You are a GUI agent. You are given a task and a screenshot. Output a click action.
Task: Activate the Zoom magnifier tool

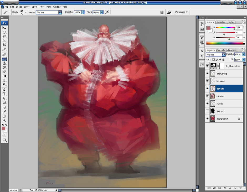(4, 120)
